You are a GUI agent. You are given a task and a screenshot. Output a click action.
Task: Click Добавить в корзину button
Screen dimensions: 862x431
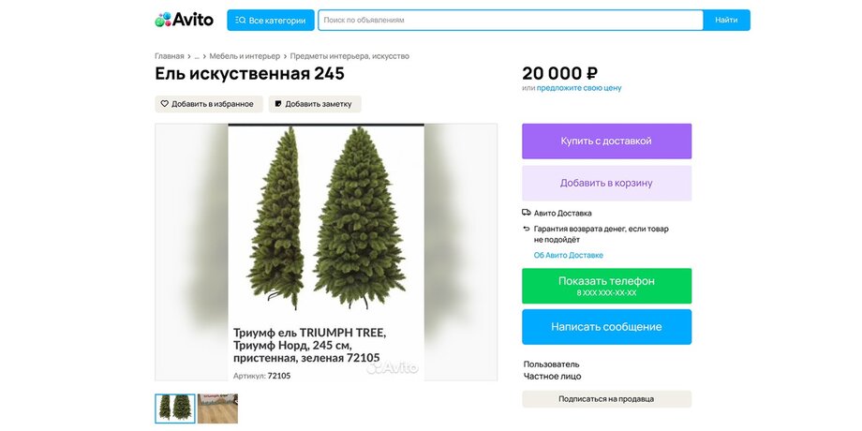(x=606, y=183)
